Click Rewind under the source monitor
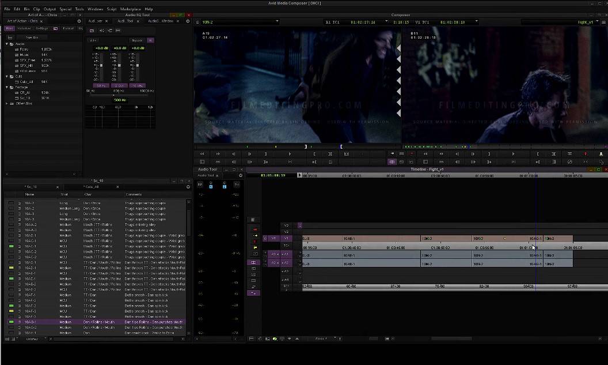 pos(202,154)
